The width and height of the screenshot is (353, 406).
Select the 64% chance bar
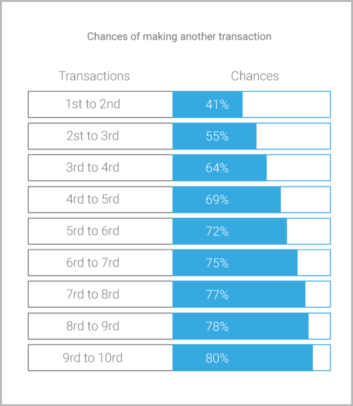[x=219, y=168]
